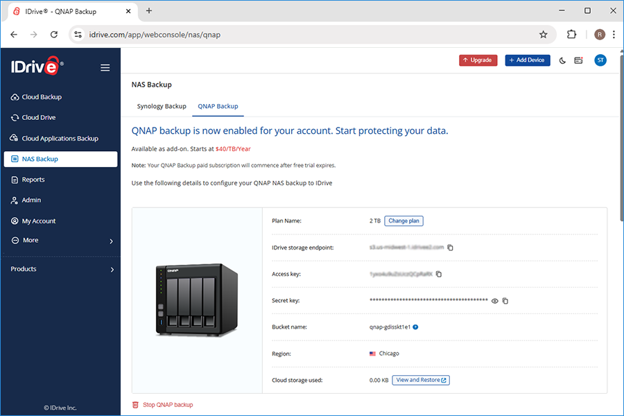Bookmark this page with the star icon
Screen dimensions: 624x416
(543, 35)
